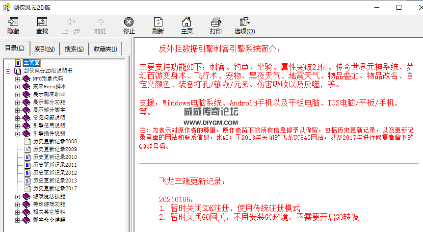Select 历史更新记录2008 in contents tree
423x232 pixels.
(54, 141)
